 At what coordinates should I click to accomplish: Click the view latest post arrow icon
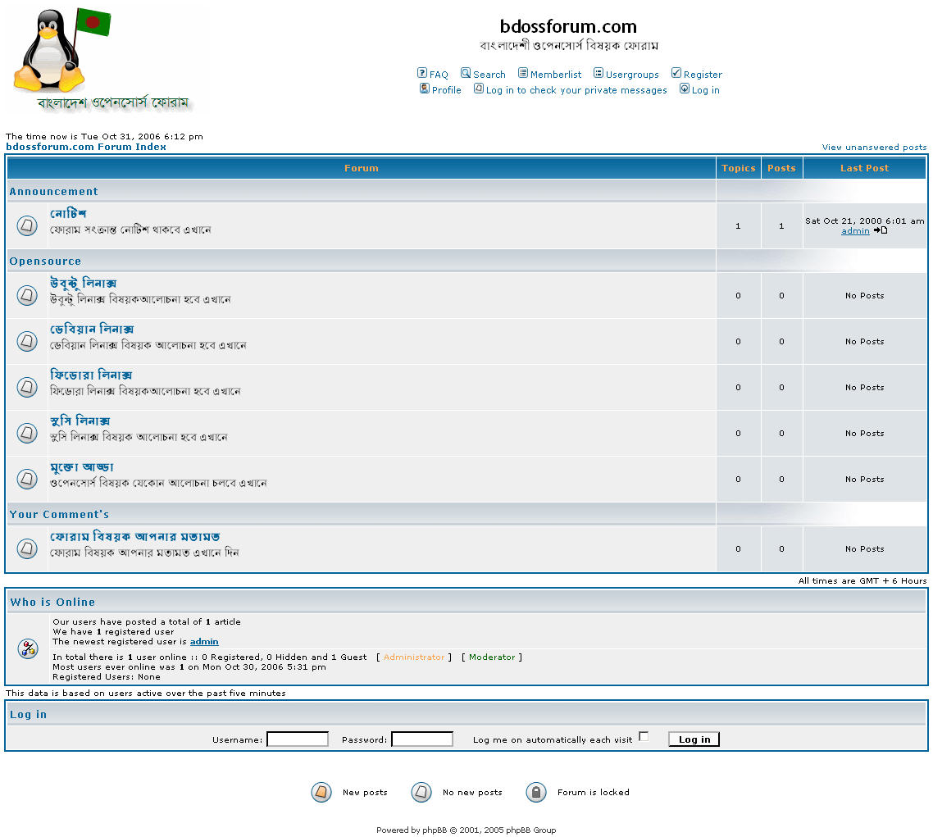pos(881,230)
